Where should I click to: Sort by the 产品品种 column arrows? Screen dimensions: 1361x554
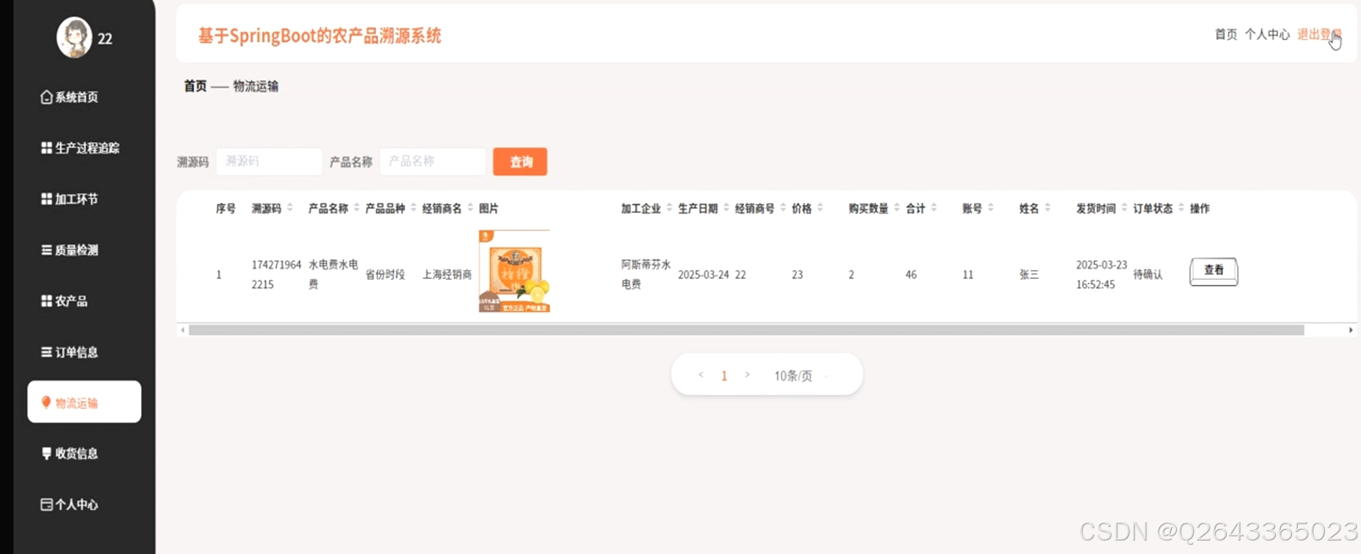(414, 208)
